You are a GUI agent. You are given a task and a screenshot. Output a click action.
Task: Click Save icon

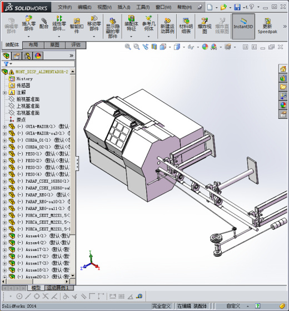click(x=237, y=7)
